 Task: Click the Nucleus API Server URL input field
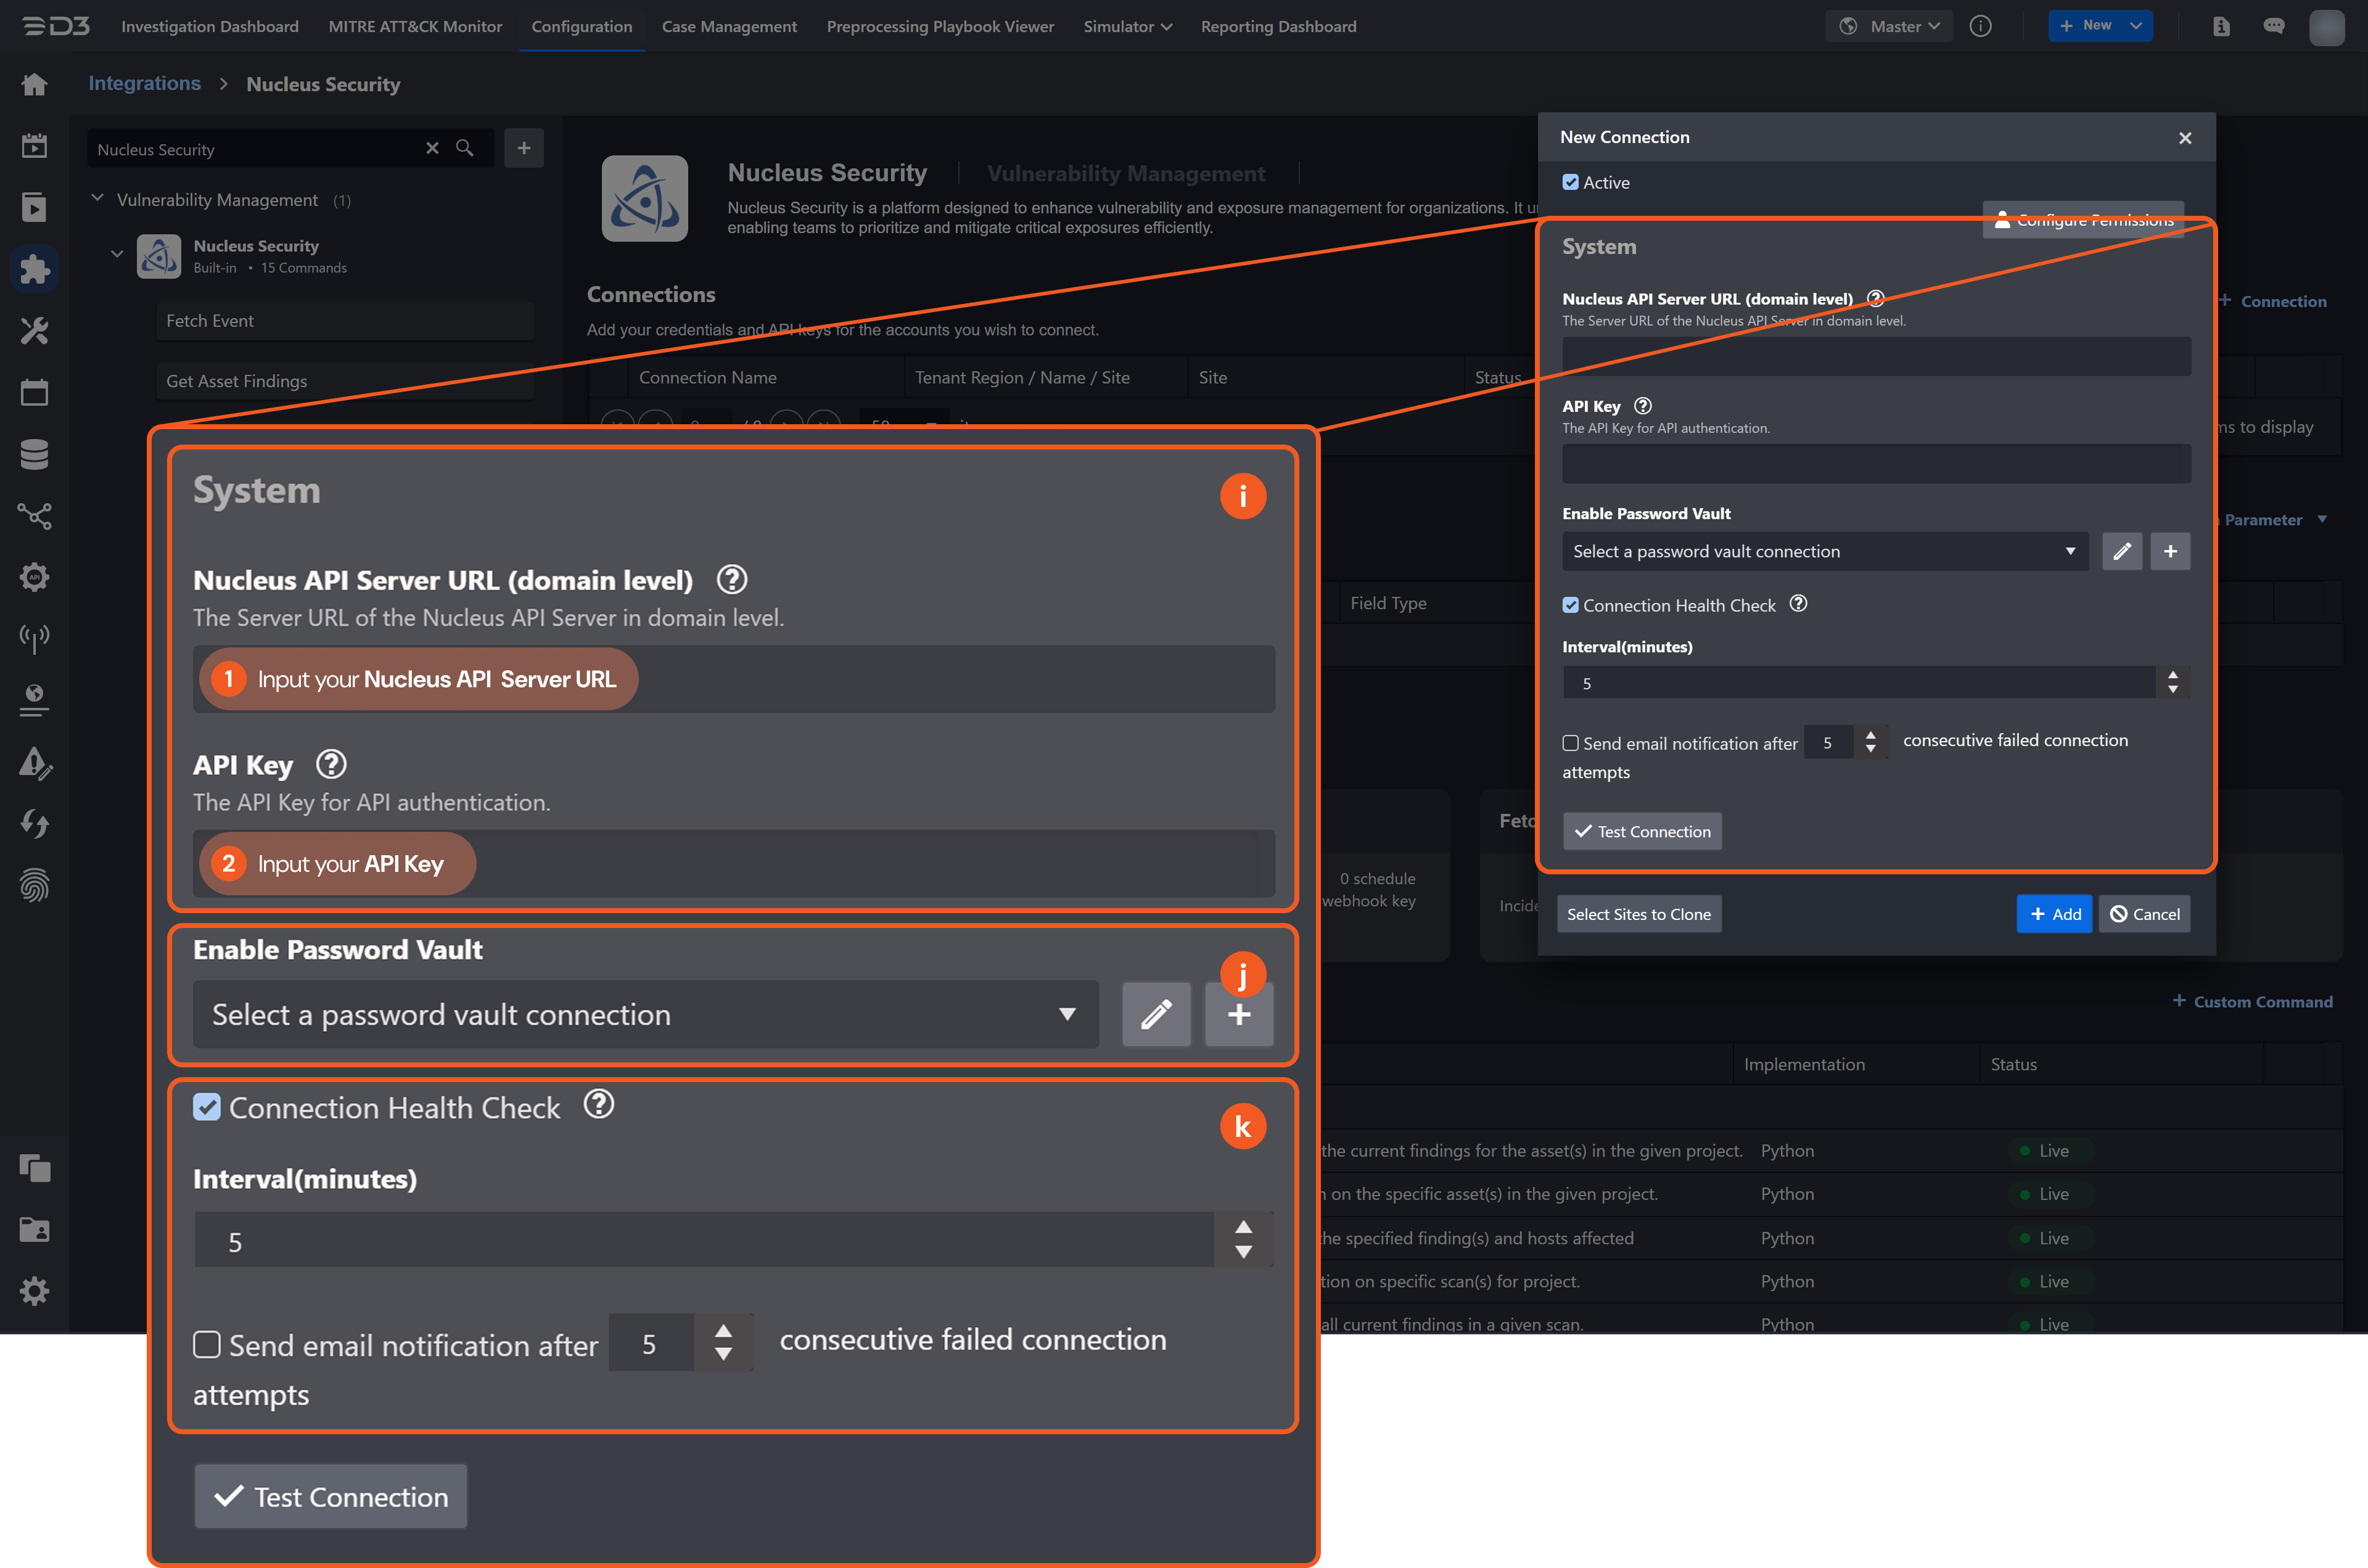coord(1876,357)
